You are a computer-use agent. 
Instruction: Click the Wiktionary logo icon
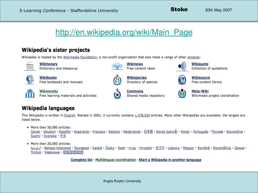[30, 66]
